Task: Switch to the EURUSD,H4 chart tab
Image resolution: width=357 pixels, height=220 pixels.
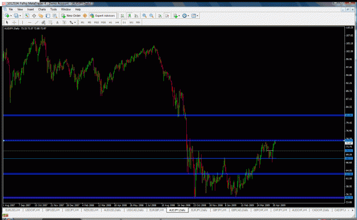Action: (x=13, y=210)
